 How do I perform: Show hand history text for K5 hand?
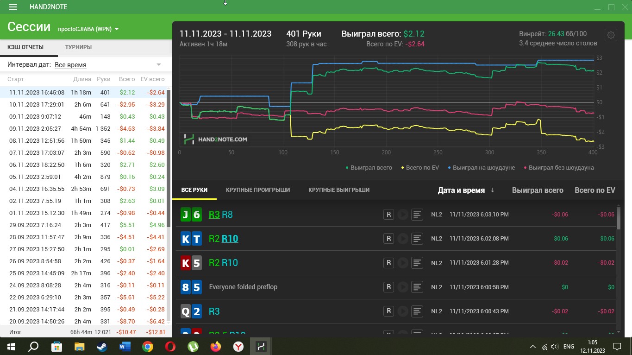[417, 263]
